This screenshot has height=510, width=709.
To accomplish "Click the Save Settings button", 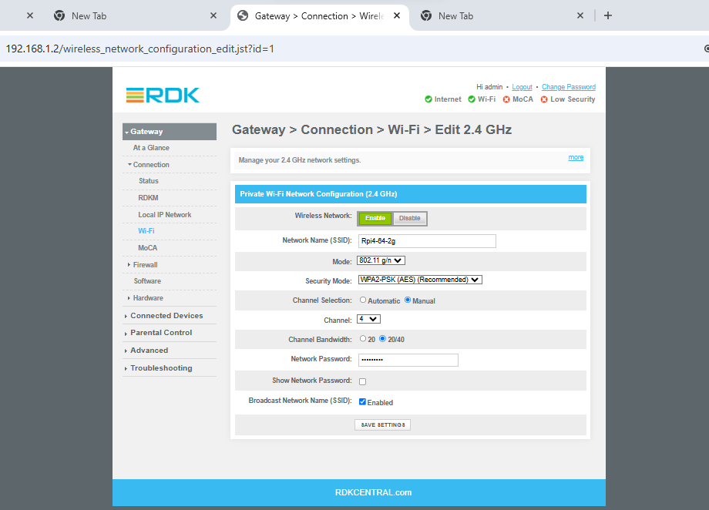I will coord(382,425).
